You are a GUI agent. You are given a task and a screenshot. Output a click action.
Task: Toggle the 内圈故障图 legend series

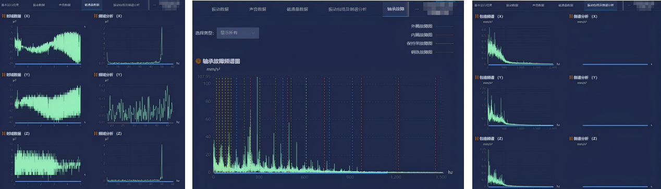point(432,34)
